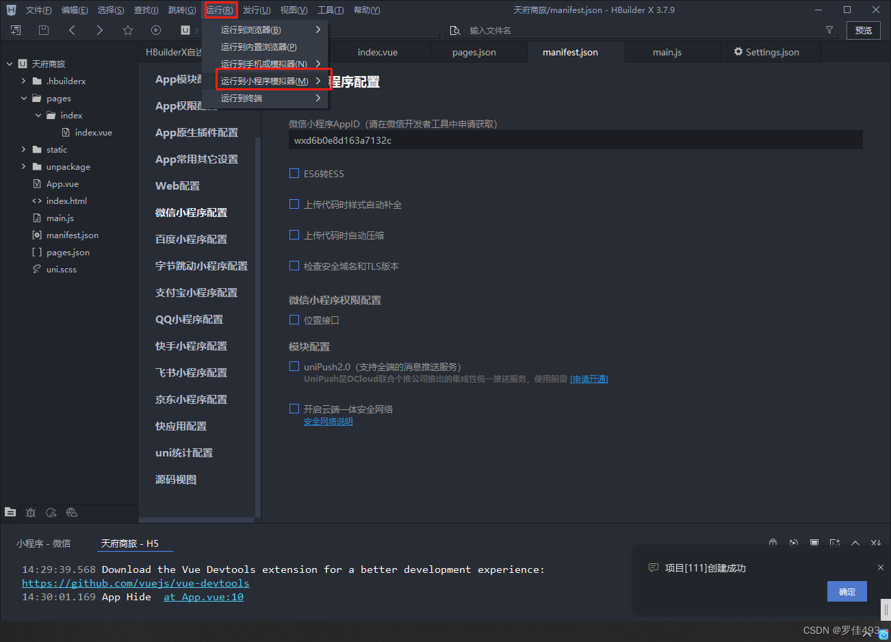This screenshot has width=891, height=642.
Task: Click the HBuilder X logo icon
Action: [x=11, y=10]
